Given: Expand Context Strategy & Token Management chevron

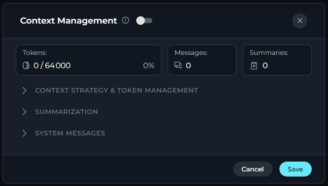Looking at the screenshot, I should click(25, 90).
